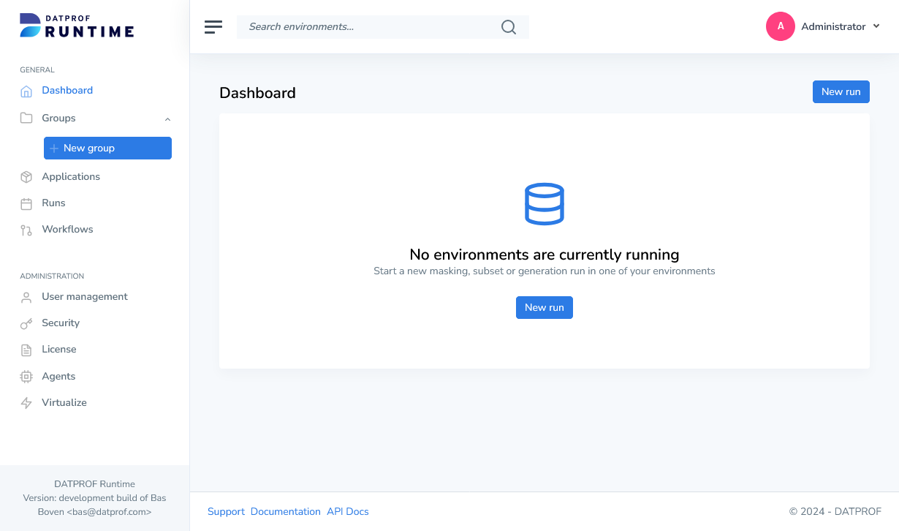Click the Applications box icon
Viewport: 899px width, 531px height.
coord(26,177)
